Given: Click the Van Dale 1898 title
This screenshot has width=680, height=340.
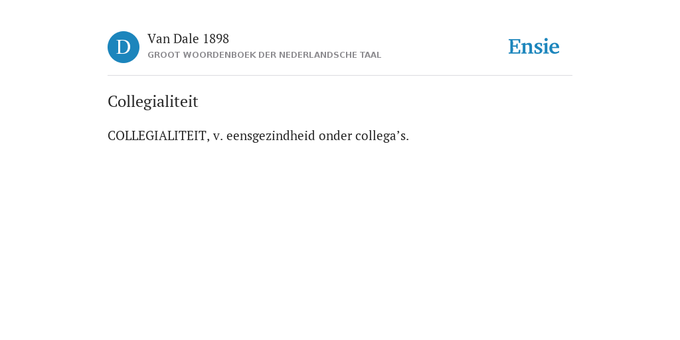Looking at the screenshot, I should pyautogui.click(x=188, y=39).
